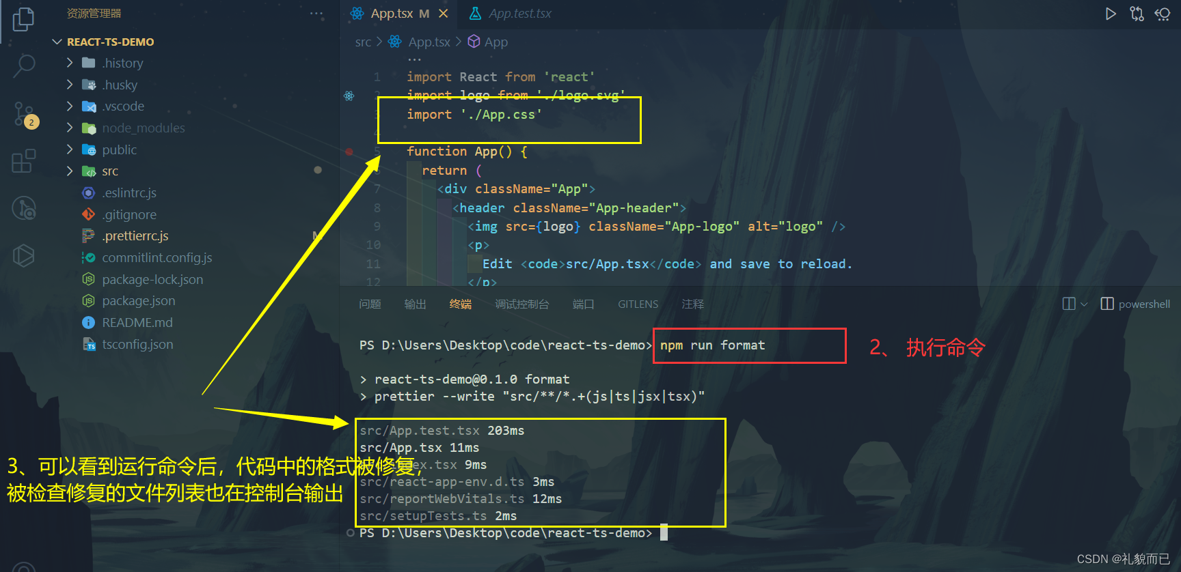Open the README.md file

[137, 322]
